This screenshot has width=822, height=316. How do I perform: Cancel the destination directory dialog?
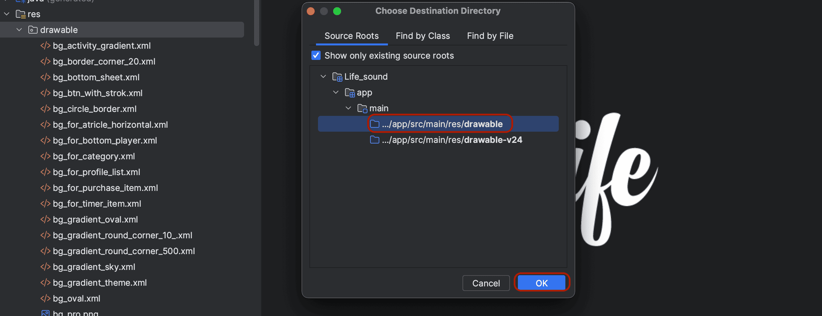pos(486,283)
